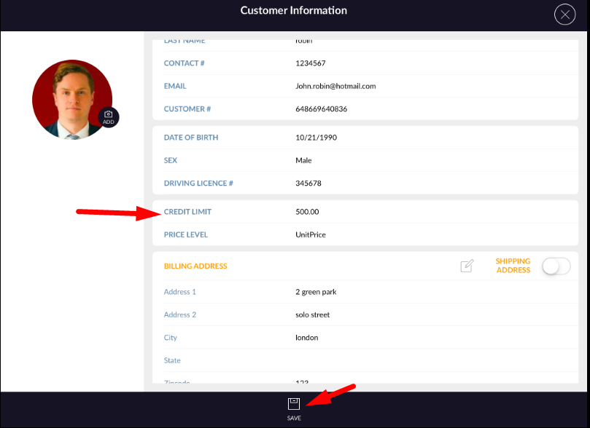590x428 pixels.
Task: Click the Save label text
Action: (x=294, y=419)
